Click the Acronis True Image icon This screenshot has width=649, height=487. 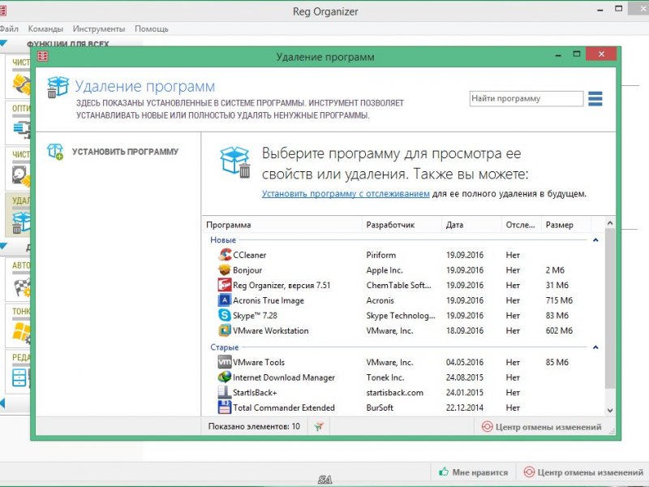click(x=225, y=300)
